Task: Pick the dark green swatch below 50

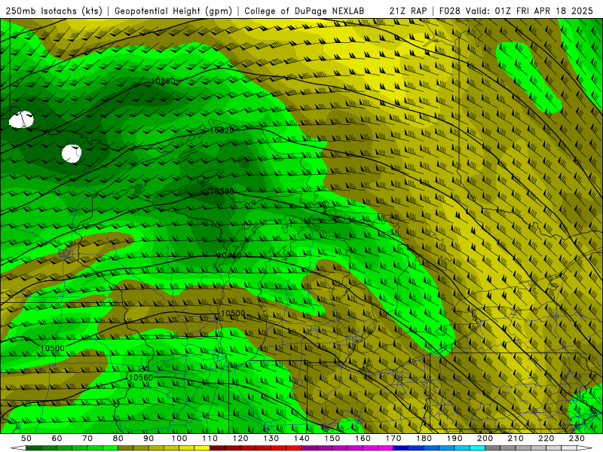Action: pyautogui.click(x=34, y=448)
